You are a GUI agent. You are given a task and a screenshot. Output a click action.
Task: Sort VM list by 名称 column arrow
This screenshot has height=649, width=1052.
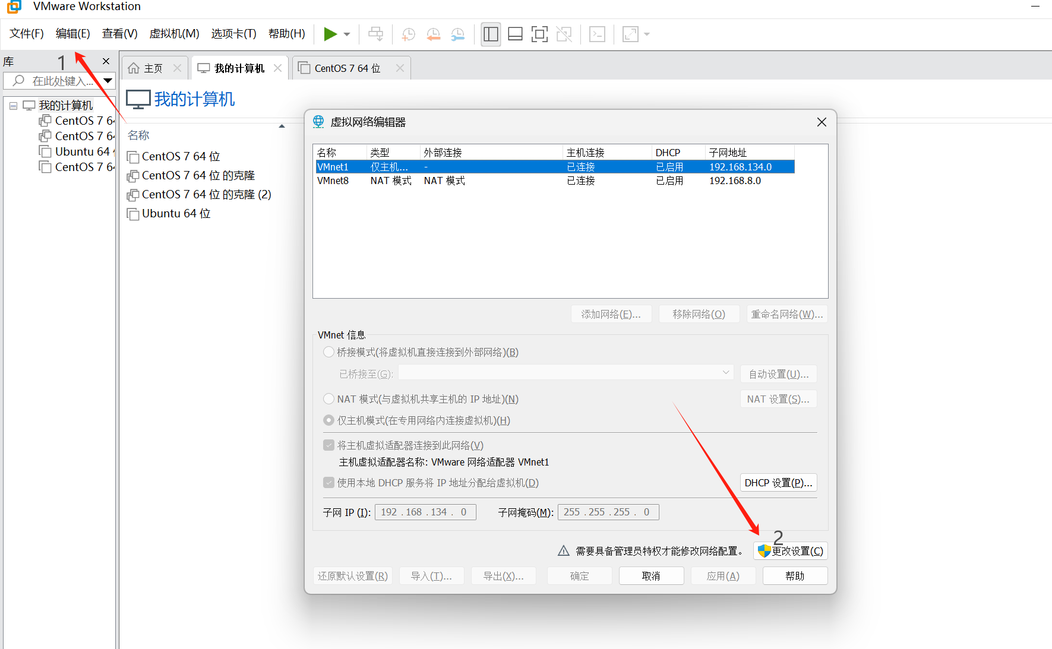click(x=282, y=126)
